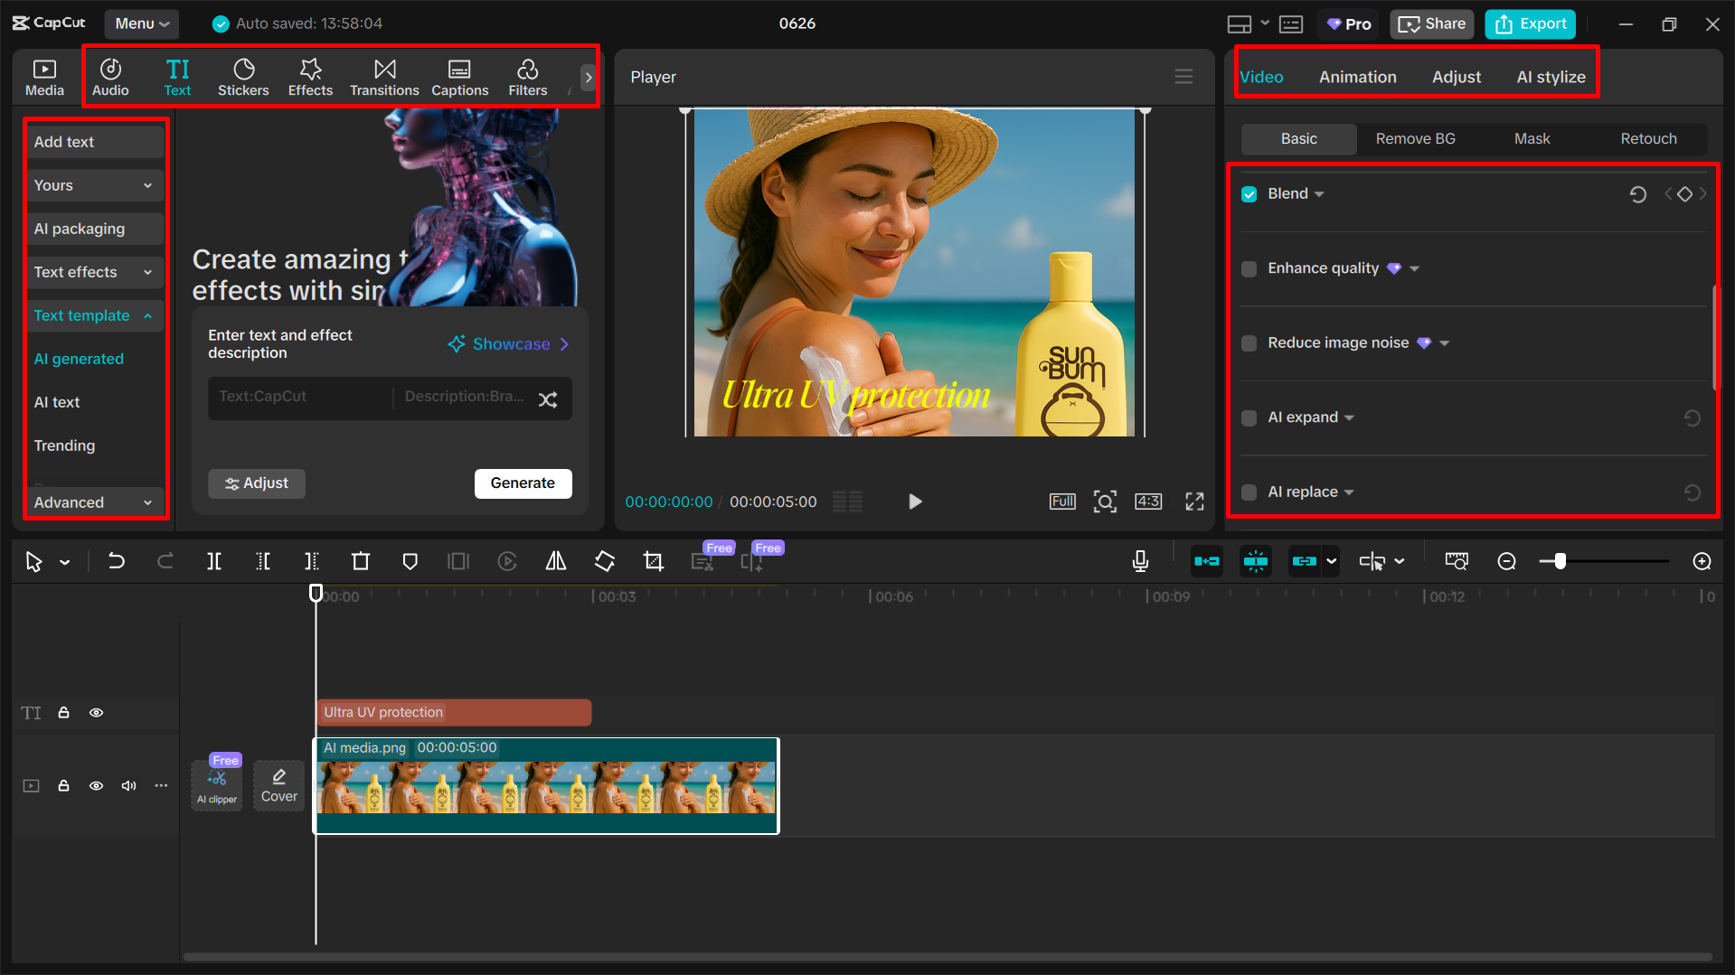Viewport: 1735px width, 975px height.
Task: Expand the Text effects section
Action: point(94,272)
